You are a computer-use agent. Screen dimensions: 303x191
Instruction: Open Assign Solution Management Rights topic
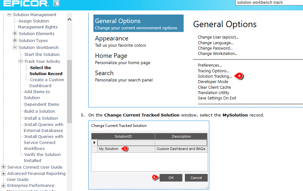click(x=38, y=24)
